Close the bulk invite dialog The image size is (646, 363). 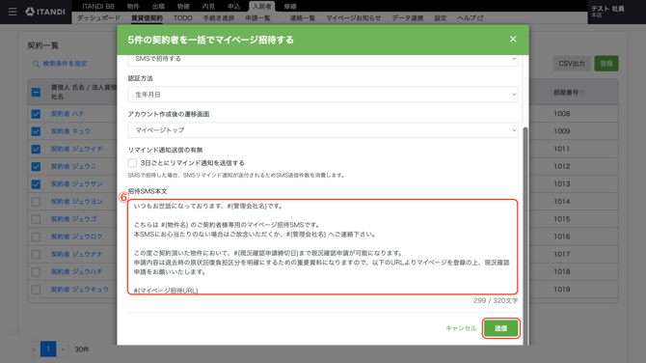pos(513,40)
